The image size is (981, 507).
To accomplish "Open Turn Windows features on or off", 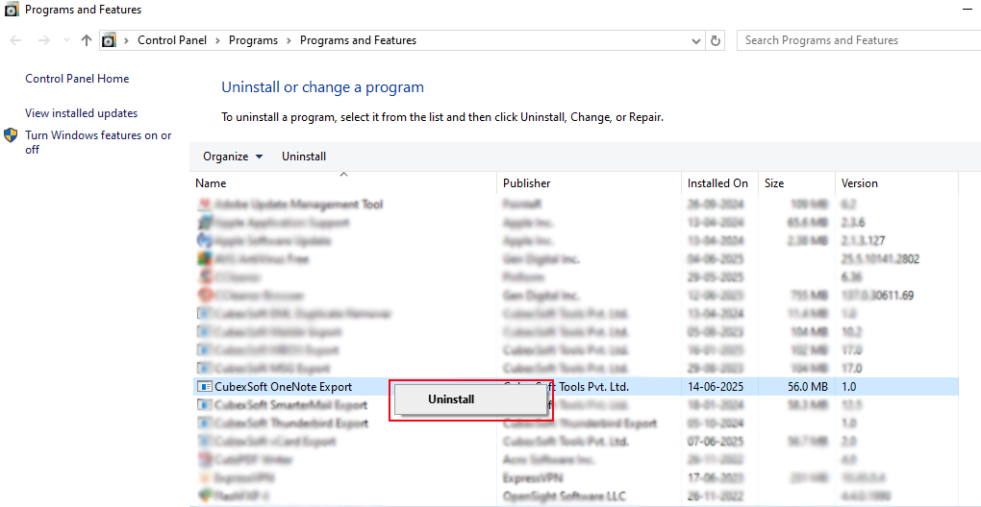I will tap(98, 142).
